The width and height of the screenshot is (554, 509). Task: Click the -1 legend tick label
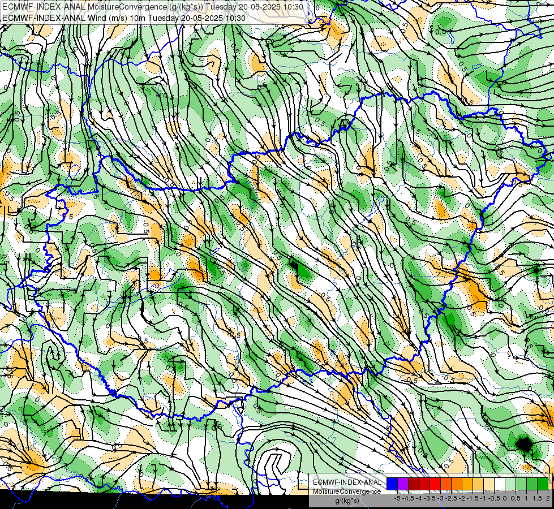[x=483, y=498]
